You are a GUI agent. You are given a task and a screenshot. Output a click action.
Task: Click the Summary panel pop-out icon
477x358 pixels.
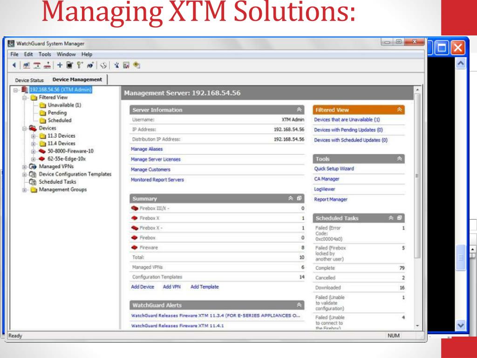click(299, 198)
